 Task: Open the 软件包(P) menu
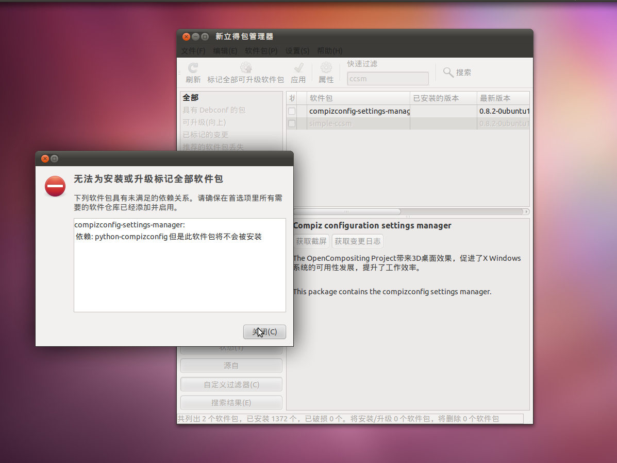pyautogui.click(x=261, y=51)
